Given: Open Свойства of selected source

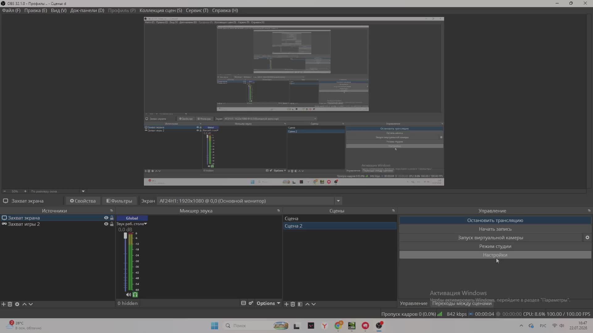Looking at the screenshot, I should (x=82, y=201).
